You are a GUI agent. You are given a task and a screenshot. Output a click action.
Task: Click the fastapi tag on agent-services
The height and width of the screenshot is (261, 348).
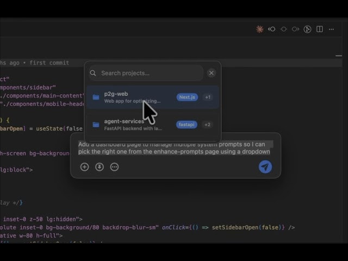coord(187,125)
